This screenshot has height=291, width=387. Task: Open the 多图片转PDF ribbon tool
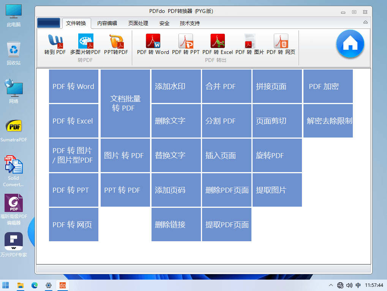[85, 44]
